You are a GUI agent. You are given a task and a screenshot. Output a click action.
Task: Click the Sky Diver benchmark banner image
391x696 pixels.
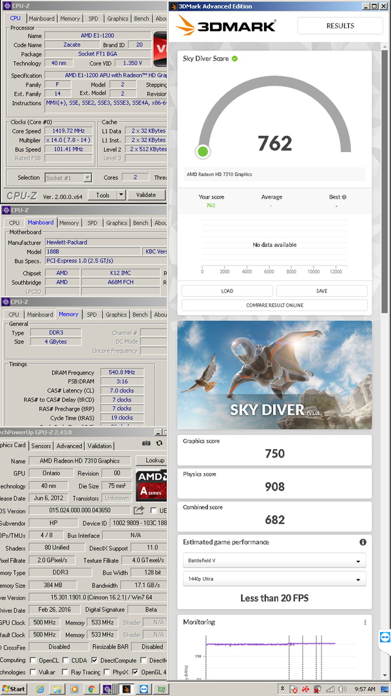click(x=274, y=375)
